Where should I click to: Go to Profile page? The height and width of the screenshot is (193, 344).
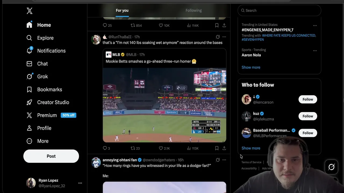click(x=39, y=128)
